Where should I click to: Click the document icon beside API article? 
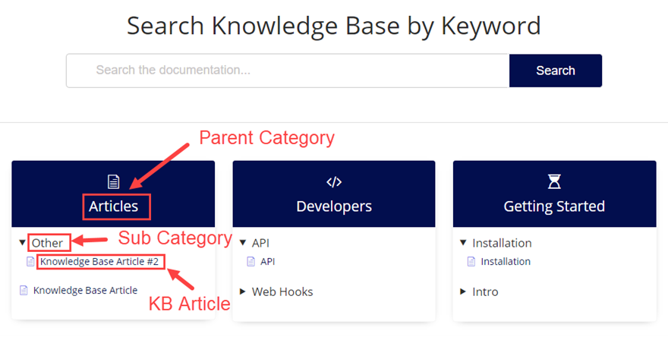250,262
